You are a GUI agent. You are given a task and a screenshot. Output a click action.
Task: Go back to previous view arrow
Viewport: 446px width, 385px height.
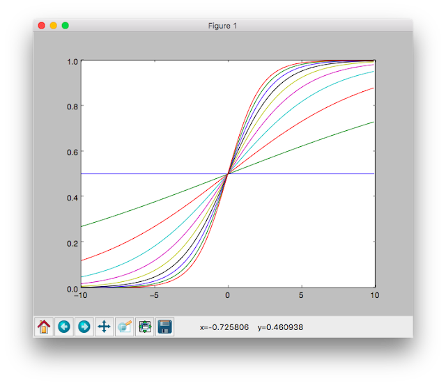point(64,327)
